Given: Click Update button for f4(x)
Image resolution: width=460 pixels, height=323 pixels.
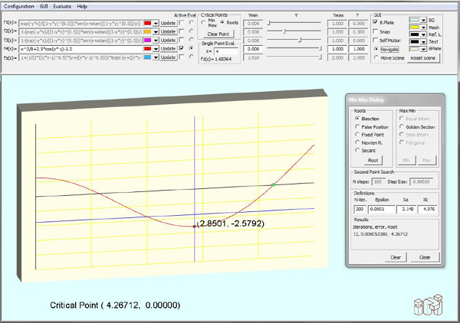Looking at the screenshot, I should [x=166, y=48].
